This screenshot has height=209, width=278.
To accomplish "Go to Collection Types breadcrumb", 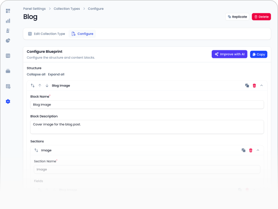I will (67, 9).
